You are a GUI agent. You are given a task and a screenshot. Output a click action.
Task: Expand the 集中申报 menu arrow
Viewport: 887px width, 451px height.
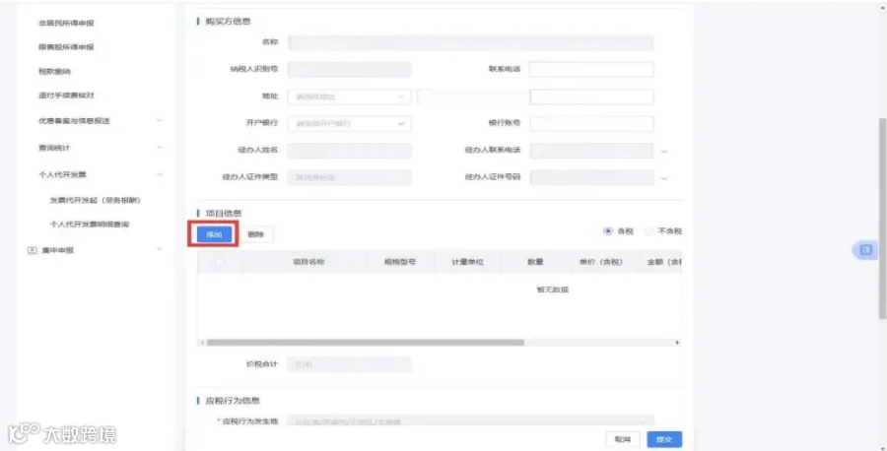point(159,249)
